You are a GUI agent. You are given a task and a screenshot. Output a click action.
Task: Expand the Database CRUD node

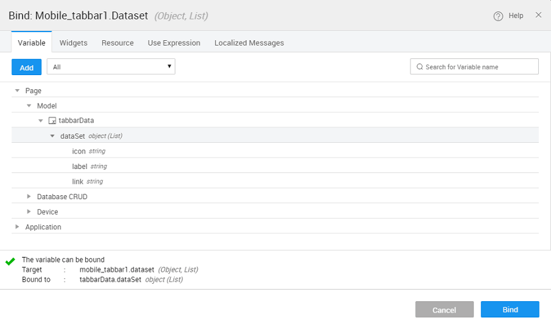pos(29,197)
